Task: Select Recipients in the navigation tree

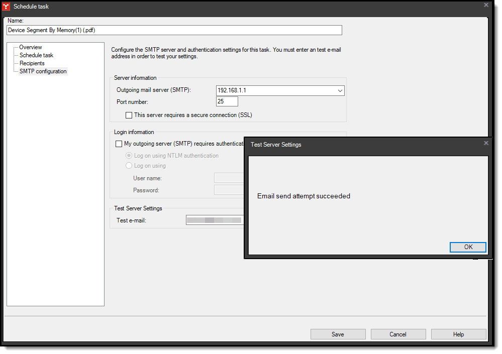Action: (32, 63)
